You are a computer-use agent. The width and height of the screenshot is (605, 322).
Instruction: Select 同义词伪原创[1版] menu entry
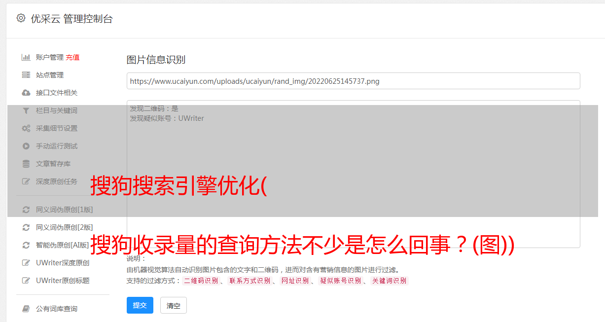(65, 210)
